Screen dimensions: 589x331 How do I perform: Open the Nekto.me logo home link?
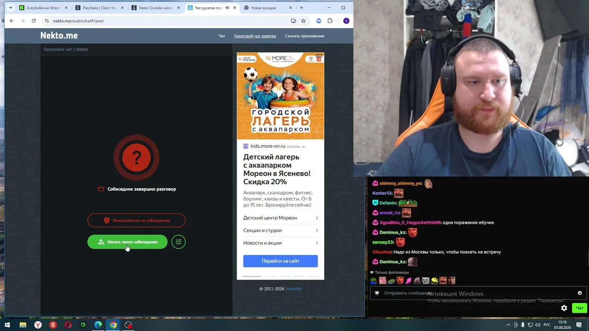click(59, 36)
